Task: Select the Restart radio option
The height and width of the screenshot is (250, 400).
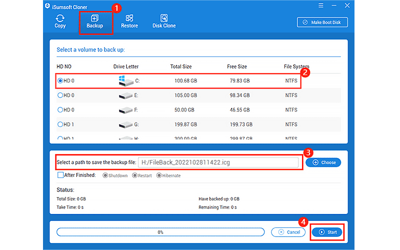Action: (x=134, y=175)
